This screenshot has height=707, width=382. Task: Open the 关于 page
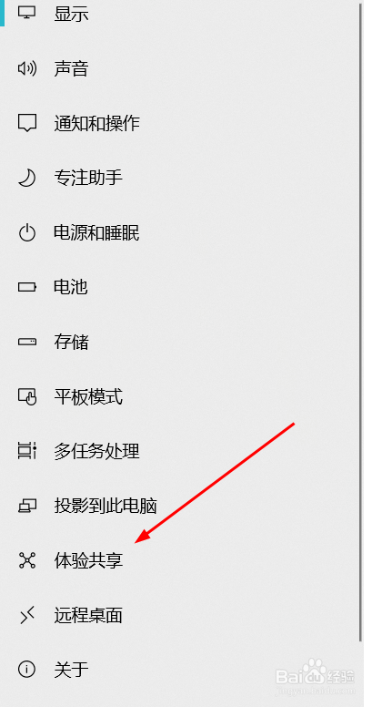[180, 670]
